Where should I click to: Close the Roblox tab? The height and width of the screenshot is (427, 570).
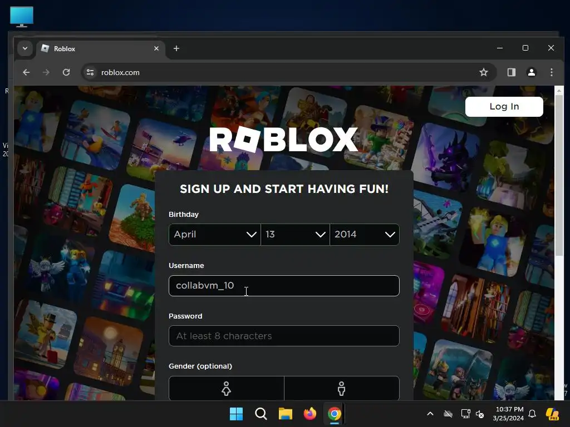156,48
